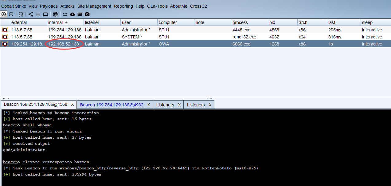Sort by the user column header

(x=139, y=22)
